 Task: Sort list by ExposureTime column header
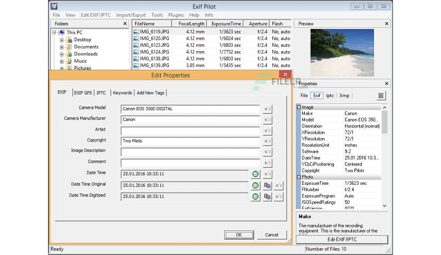(x=225, y=24)
